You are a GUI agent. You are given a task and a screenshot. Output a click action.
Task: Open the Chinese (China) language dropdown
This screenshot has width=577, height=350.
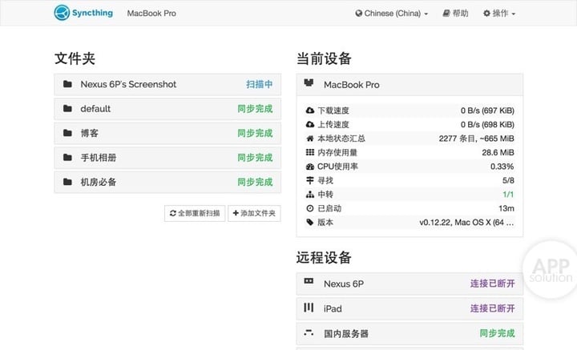(x=392, y=14)
